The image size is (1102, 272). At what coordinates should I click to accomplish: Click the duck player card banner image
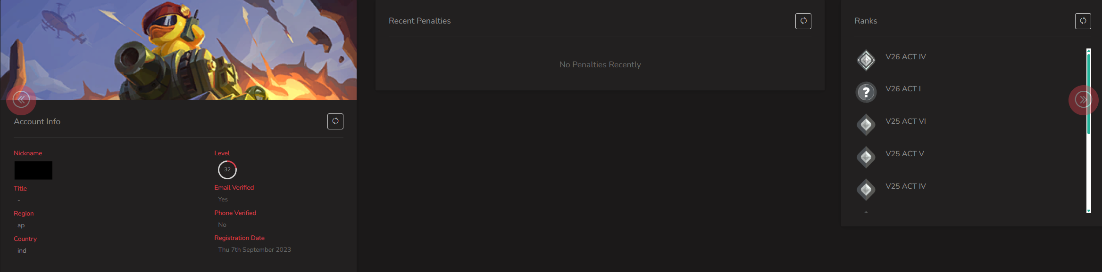(178, 50)
